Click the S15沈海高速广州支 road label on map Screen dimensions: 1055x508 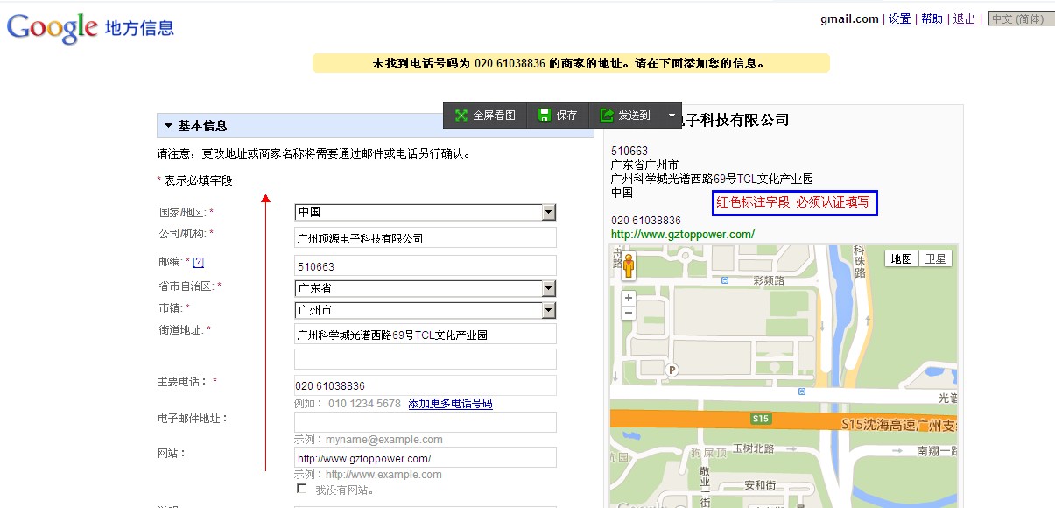point(900,425)
